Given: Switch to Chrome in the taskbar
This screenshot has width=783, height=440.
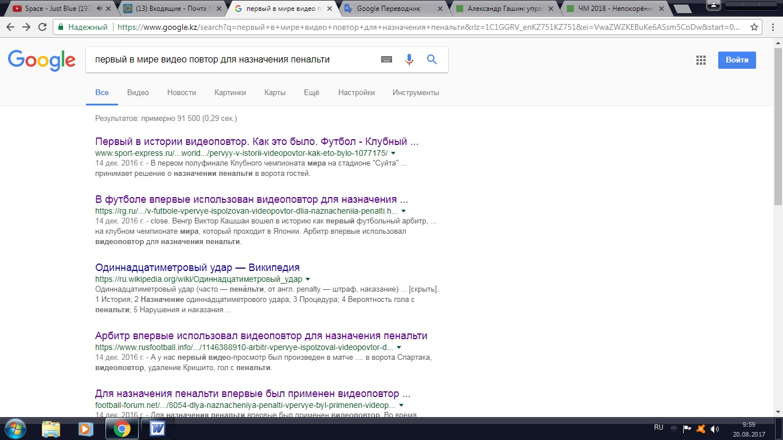Looking at the screenshot, I should 122,429.
